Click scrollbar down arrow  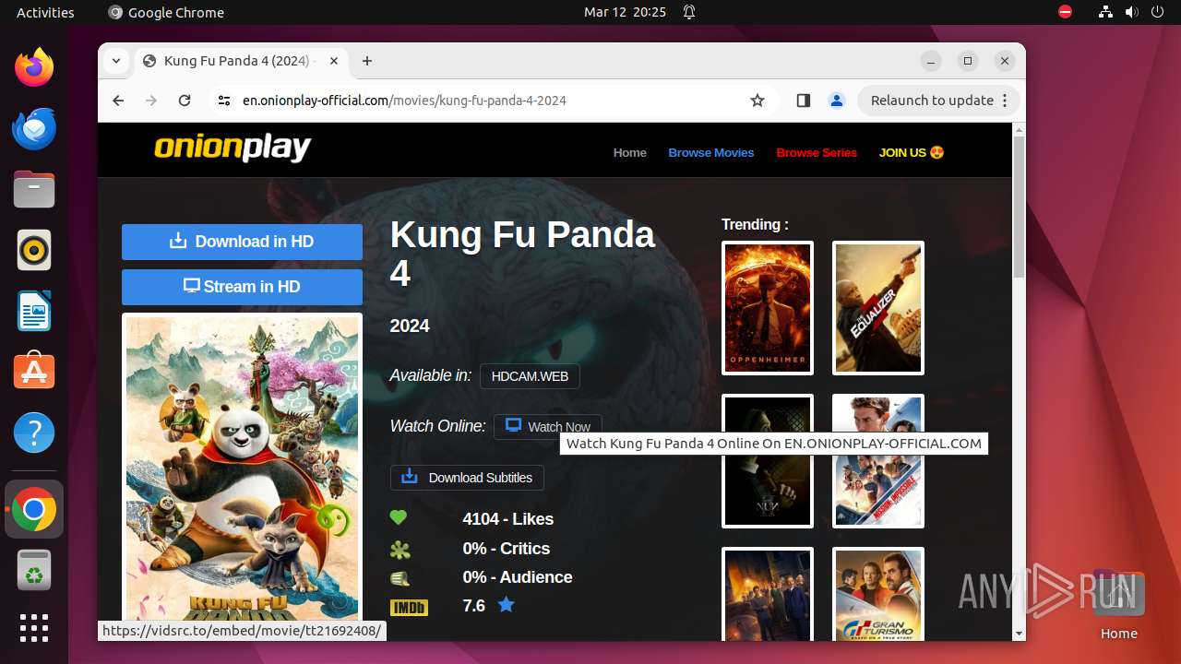point(1019,634)
